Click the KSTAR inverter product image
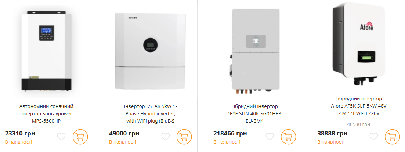The width and height of the screenshot is (405, 152). pyautogui.click(x=151, y=51)
